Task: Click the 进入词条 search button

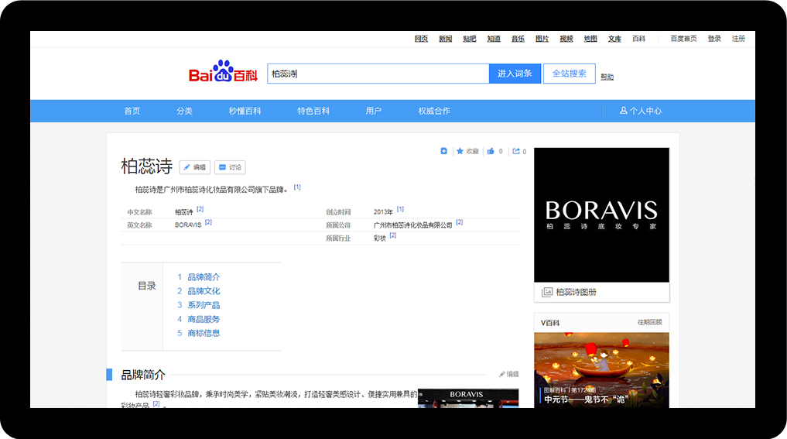Action: pyautogui.click(x=515, y=74)
